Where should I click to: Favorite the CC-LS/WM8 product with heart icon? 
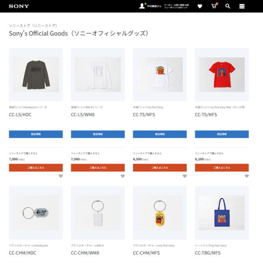click(x=123, y=176)
